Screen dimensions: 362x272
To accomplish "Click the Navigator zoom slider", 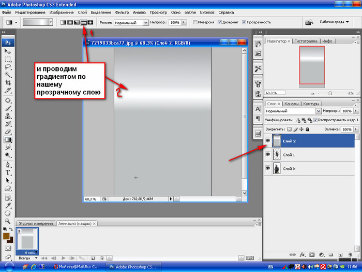I will pos(330,93).
